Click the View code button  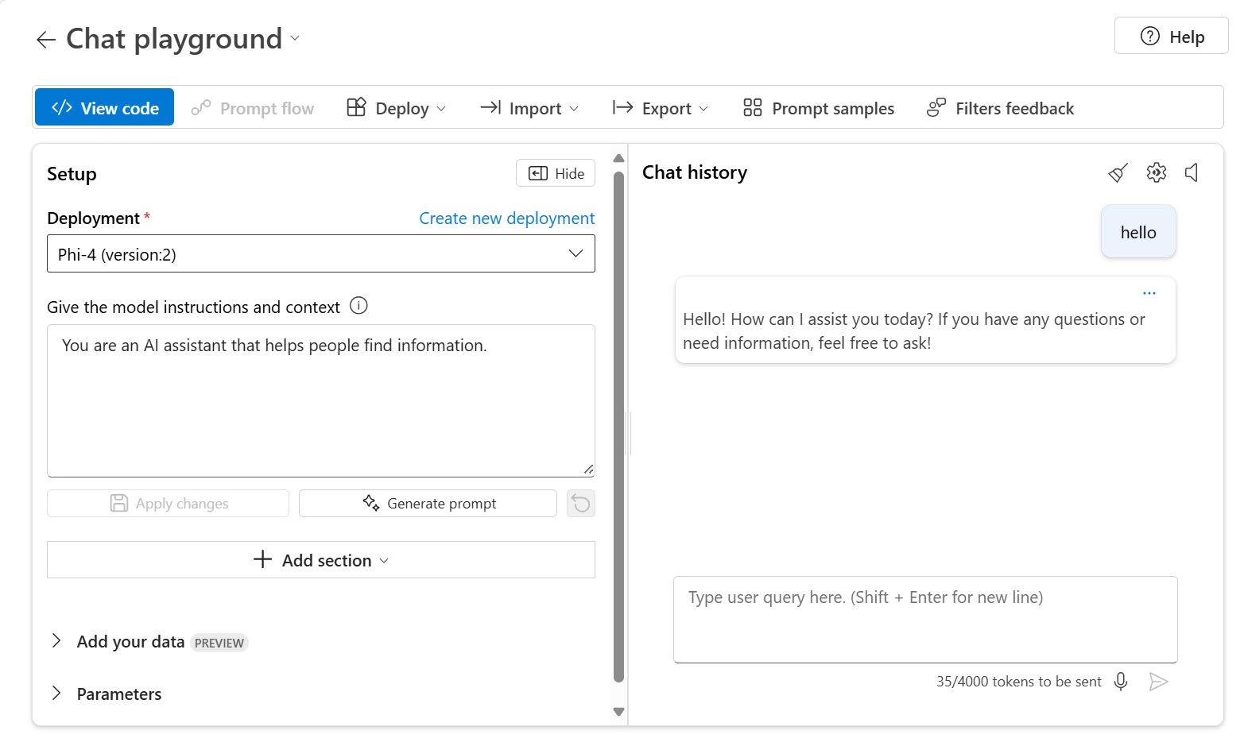point(105,107)
